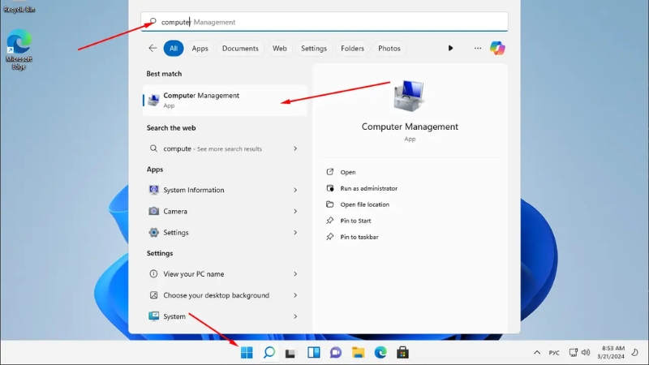Image resolution: width=649 pixels, height=365 pixels.
Task: Switch to the Documents filter tab
Action: 240,48
